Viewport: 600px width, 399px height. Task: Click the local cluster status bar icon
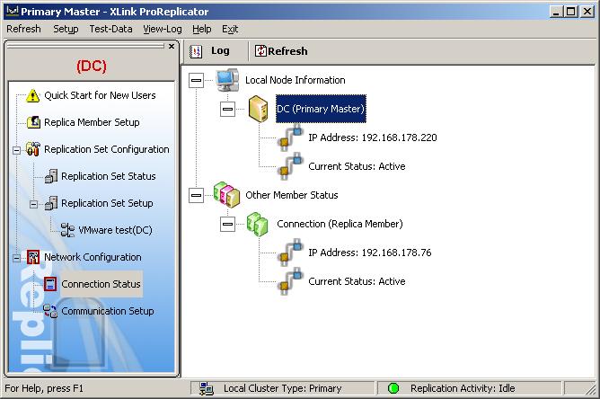tap(207, 388)
